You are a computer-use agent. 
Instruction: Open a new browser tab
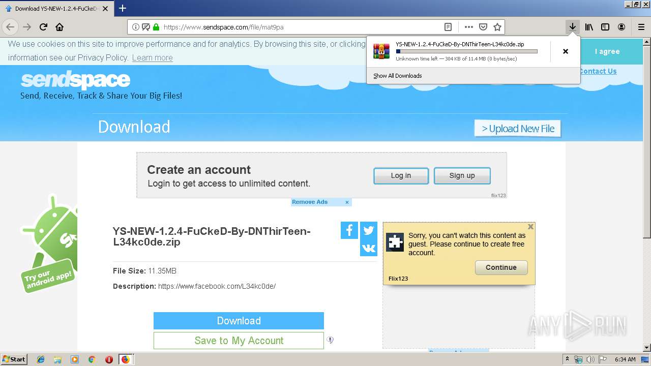tap(123, 8)
